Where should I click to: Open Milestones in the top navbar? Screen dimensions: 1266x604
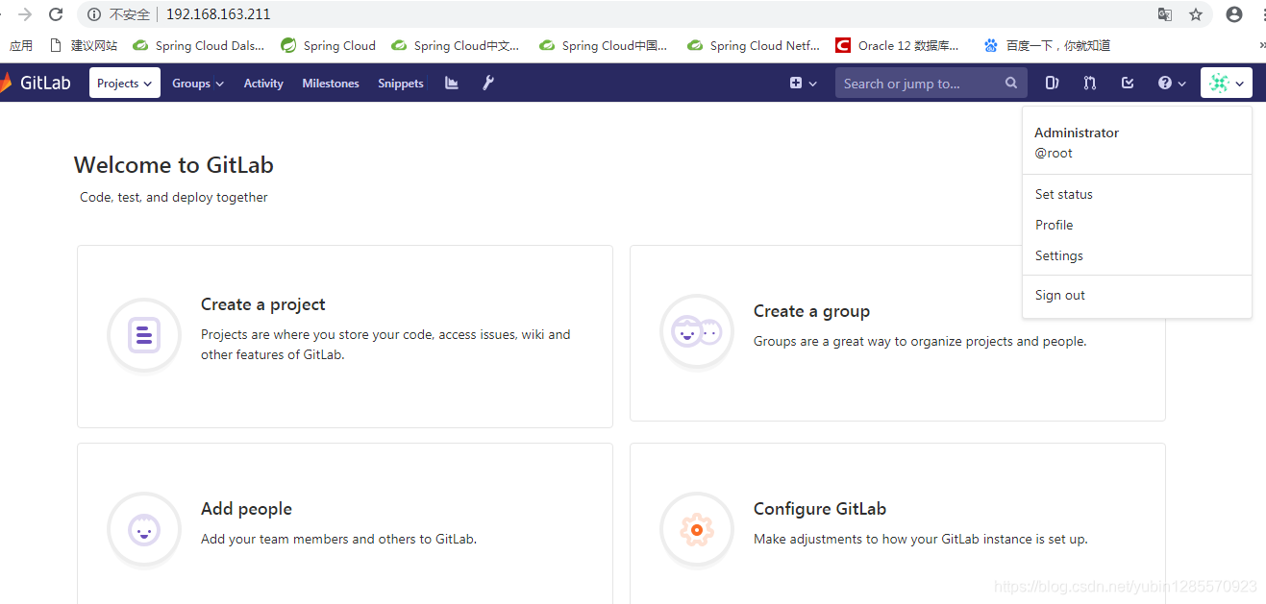[x=331, y=84]
